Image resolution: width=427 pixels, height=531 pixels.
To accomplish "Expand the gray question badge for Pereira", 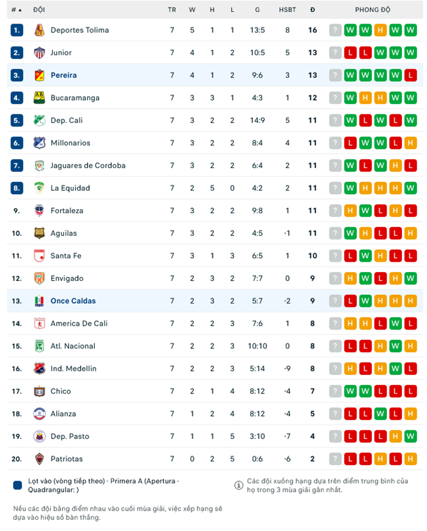I will coord(335,75).
